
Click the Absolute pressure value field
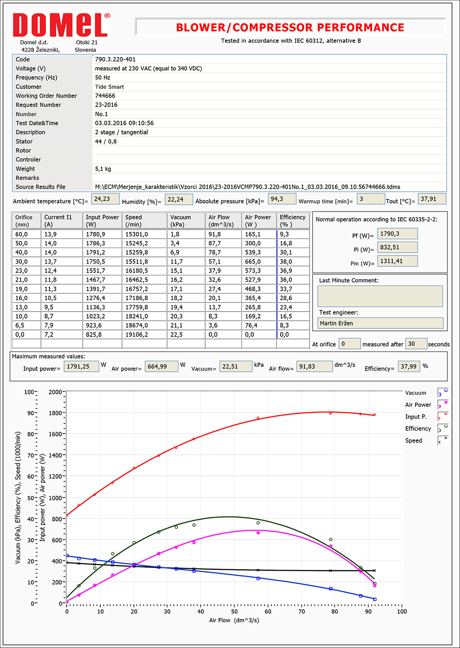[x=281, y=199]
